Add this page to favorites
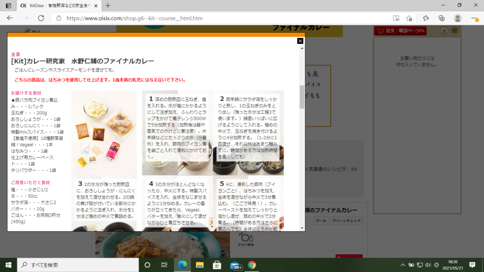484x272 pixels. 409,18
